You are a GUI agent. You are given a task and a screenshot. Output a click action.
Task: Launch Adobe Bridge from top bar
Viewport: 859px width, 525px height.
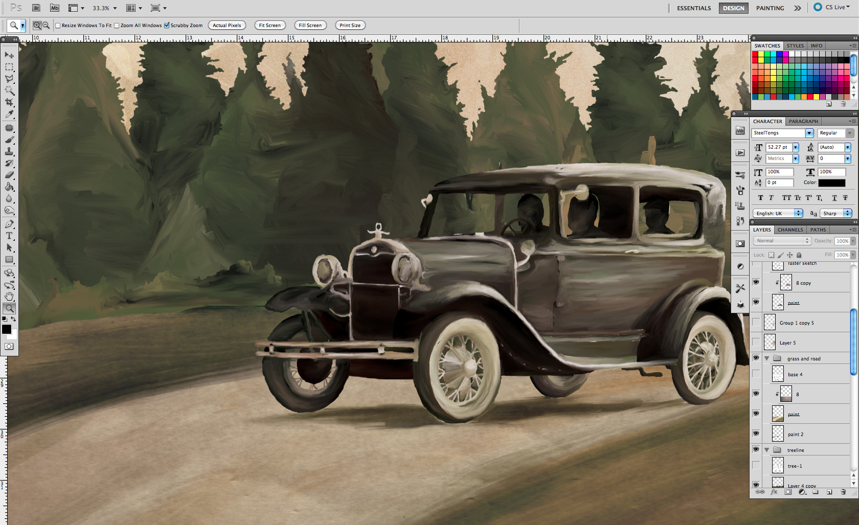click(x=36, y=8)
